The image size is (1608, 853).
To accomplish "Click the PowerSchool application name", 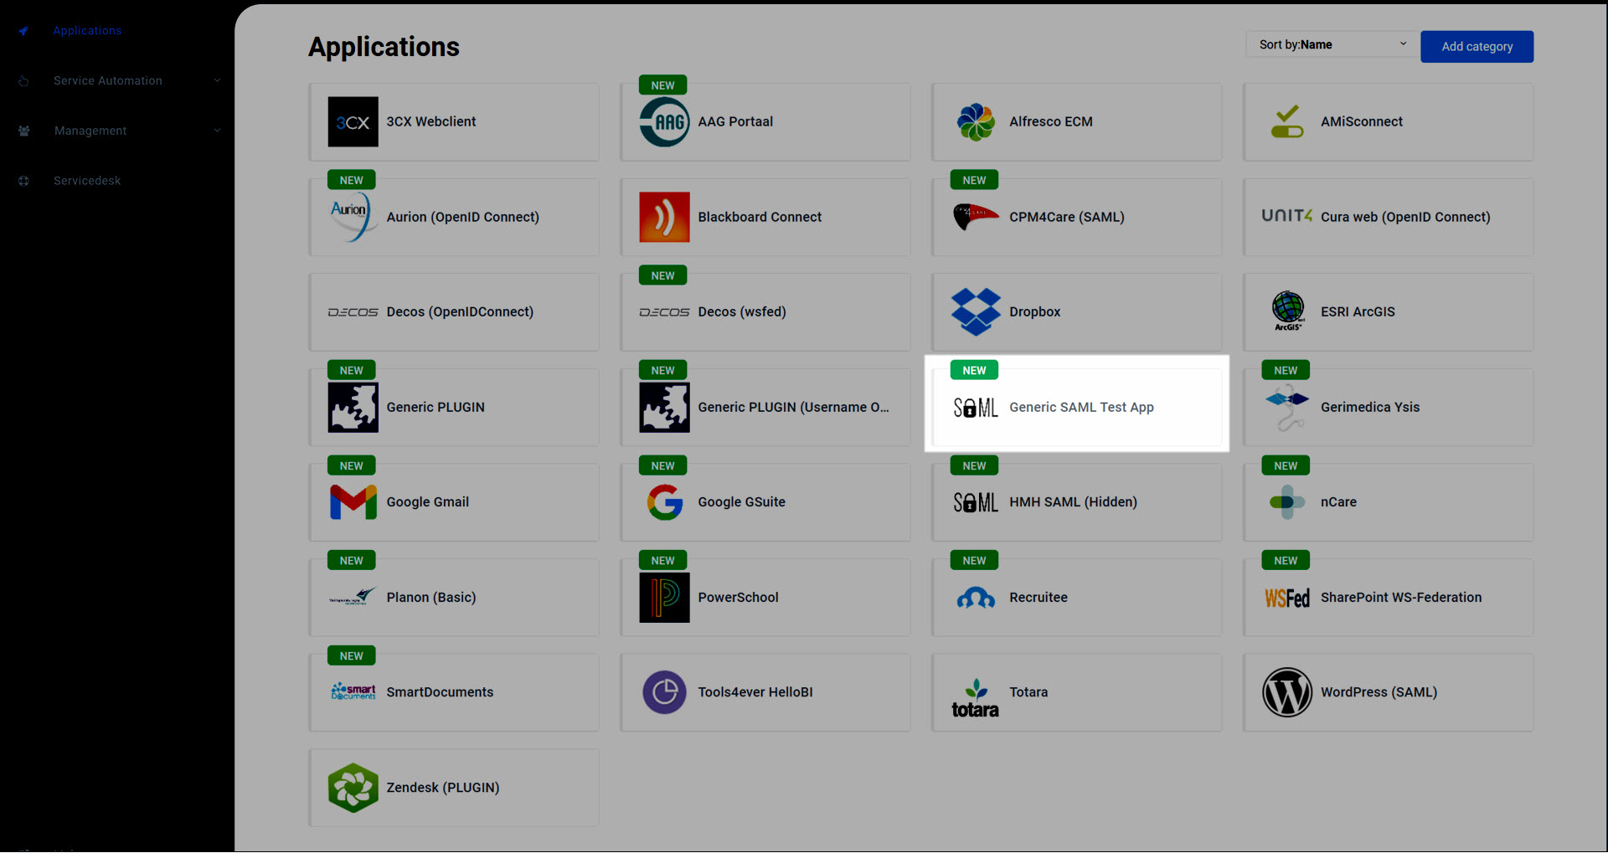I will coord(738,597).
